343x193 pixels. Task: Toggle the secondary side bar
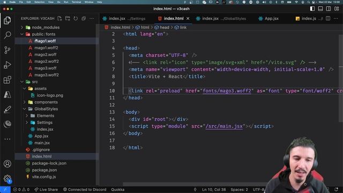point(329,9)
